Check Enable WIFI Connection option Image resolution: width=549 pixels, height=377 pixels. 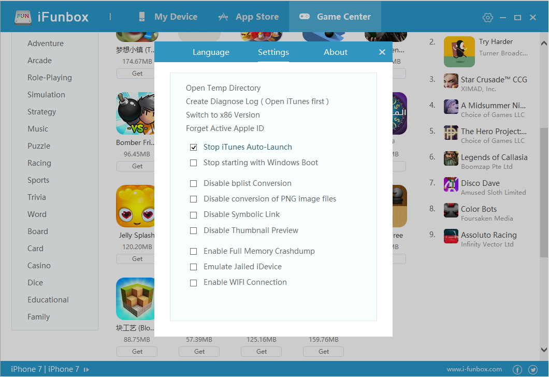click(194, 283)
